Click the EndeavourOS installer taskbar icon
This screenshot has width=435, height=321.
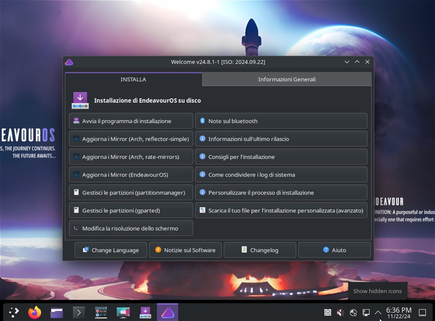[x=145, y=312]
